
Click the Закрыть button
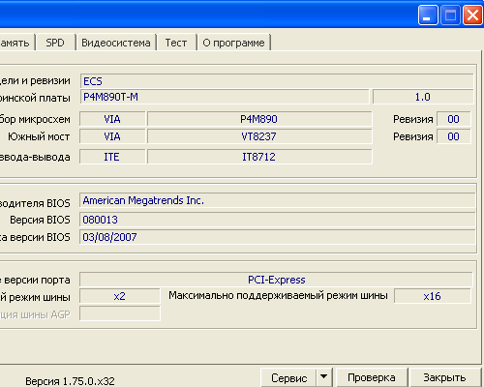(444, 377)
